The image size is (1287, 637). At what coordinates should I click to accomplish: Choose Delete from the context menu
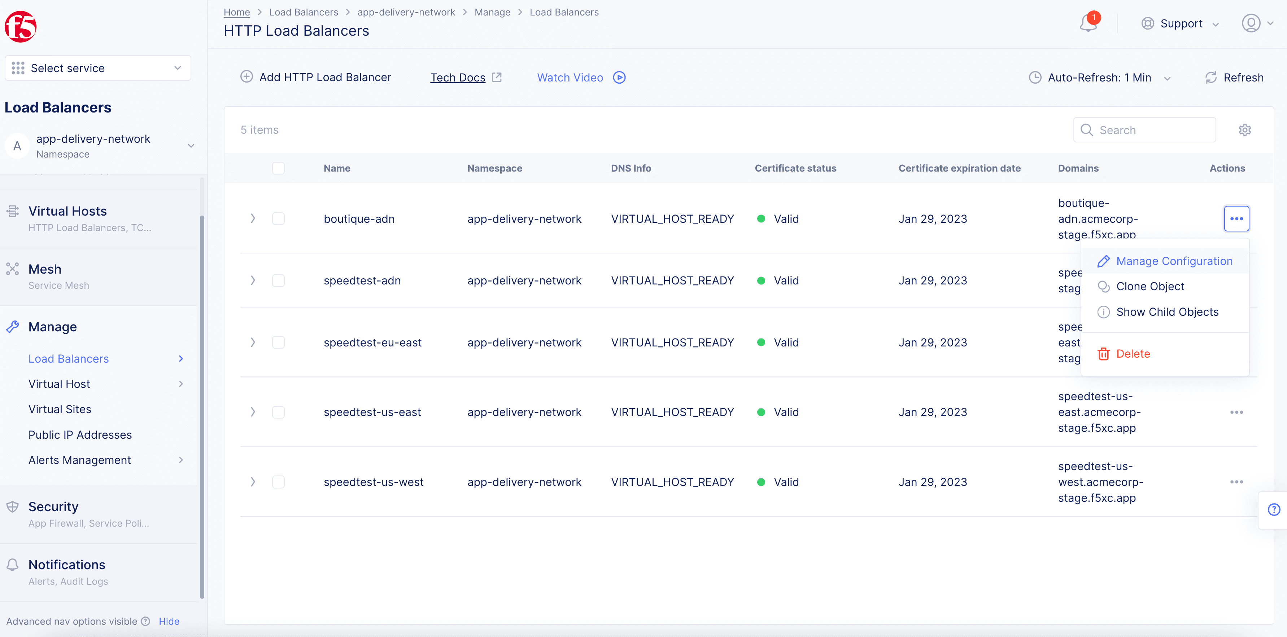pos(1165,354)
